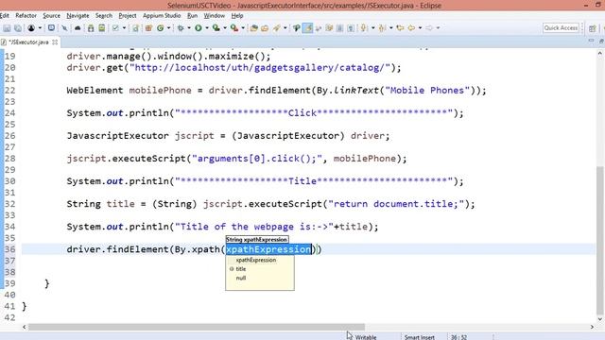
Task: Click the Writable status bar entry
Action: (366, 337)
